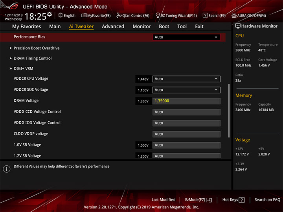Click the Hardware Monitor display icon

pos(238,26)
